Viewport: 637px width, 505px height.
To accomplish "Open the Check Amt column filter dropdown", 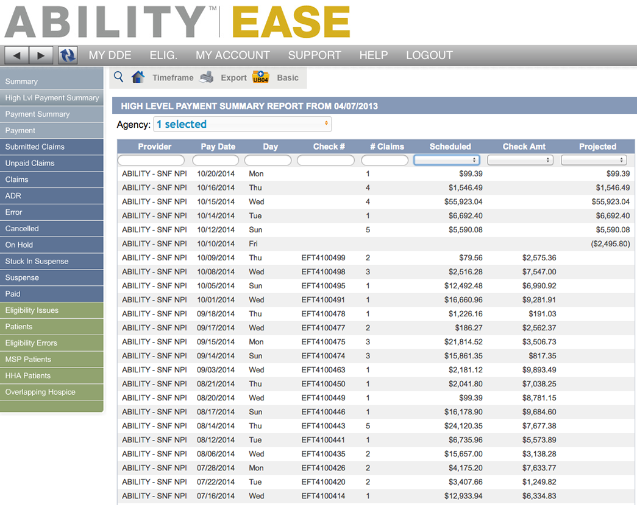I will pos(520,160).
